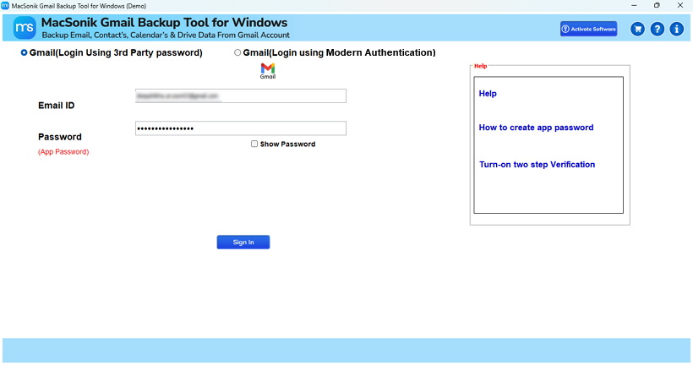Click the Activate Software button
The width and height of the screenshot is (693, 365).
(x=589, y=30)
